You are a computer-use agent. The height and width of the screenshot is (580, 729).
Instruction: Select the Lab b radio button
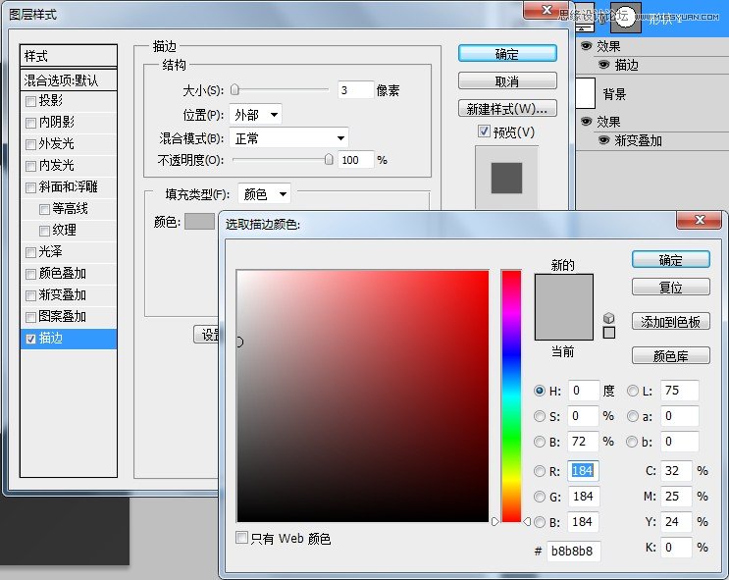632,442
